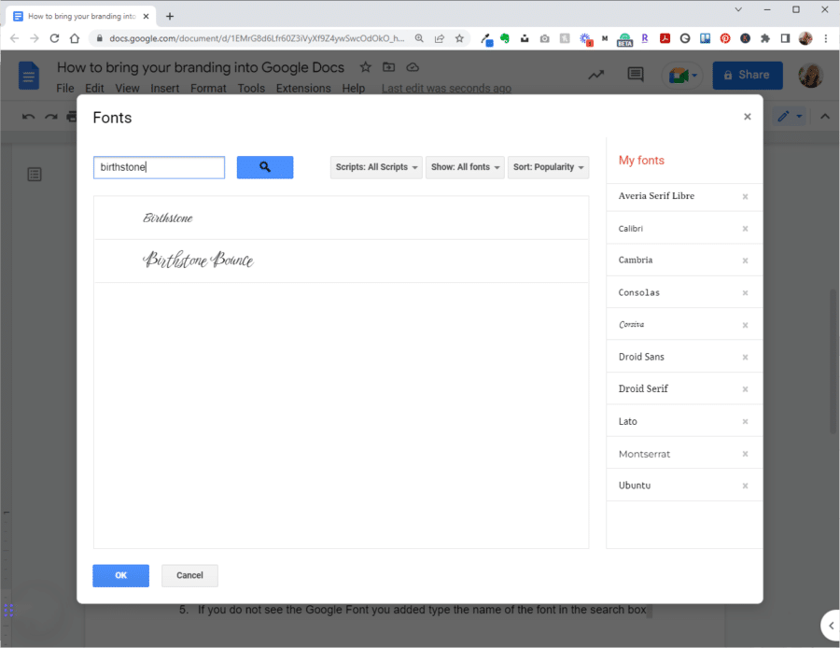The height and width of the screenshot is (648, 840).
Task: Select the show document outline icon
Action: click(35, 174)
